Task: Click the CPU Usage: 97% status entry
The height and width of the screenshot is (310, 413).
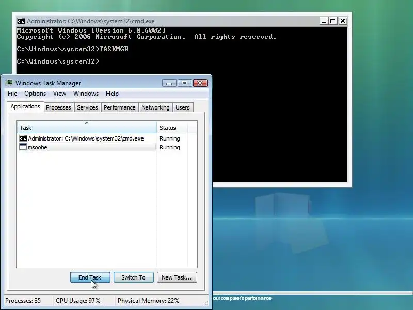Action: coord(78,301)
